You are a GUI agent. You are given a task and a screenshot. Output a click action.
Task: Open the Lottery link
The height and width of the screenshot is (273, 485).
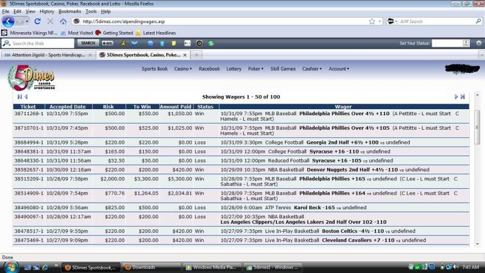pyautogui.click(x=233, y=69)
